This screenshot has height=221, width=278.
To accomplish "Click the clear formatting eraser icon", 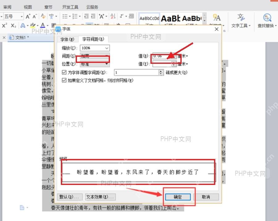I will pyautogui.click(x=43, y=16).
